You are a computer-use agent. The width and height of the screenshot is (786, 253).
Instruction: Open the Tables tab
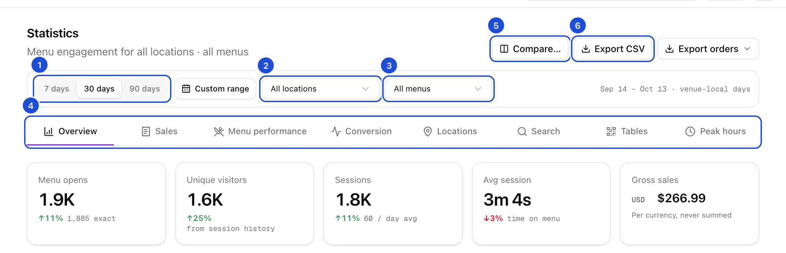(x=627, y=132)
